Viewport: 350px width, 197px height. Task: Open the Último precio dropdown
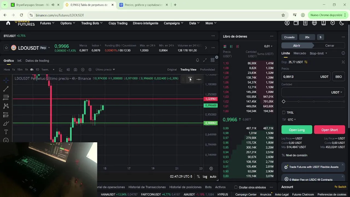[x=105, y=69]
